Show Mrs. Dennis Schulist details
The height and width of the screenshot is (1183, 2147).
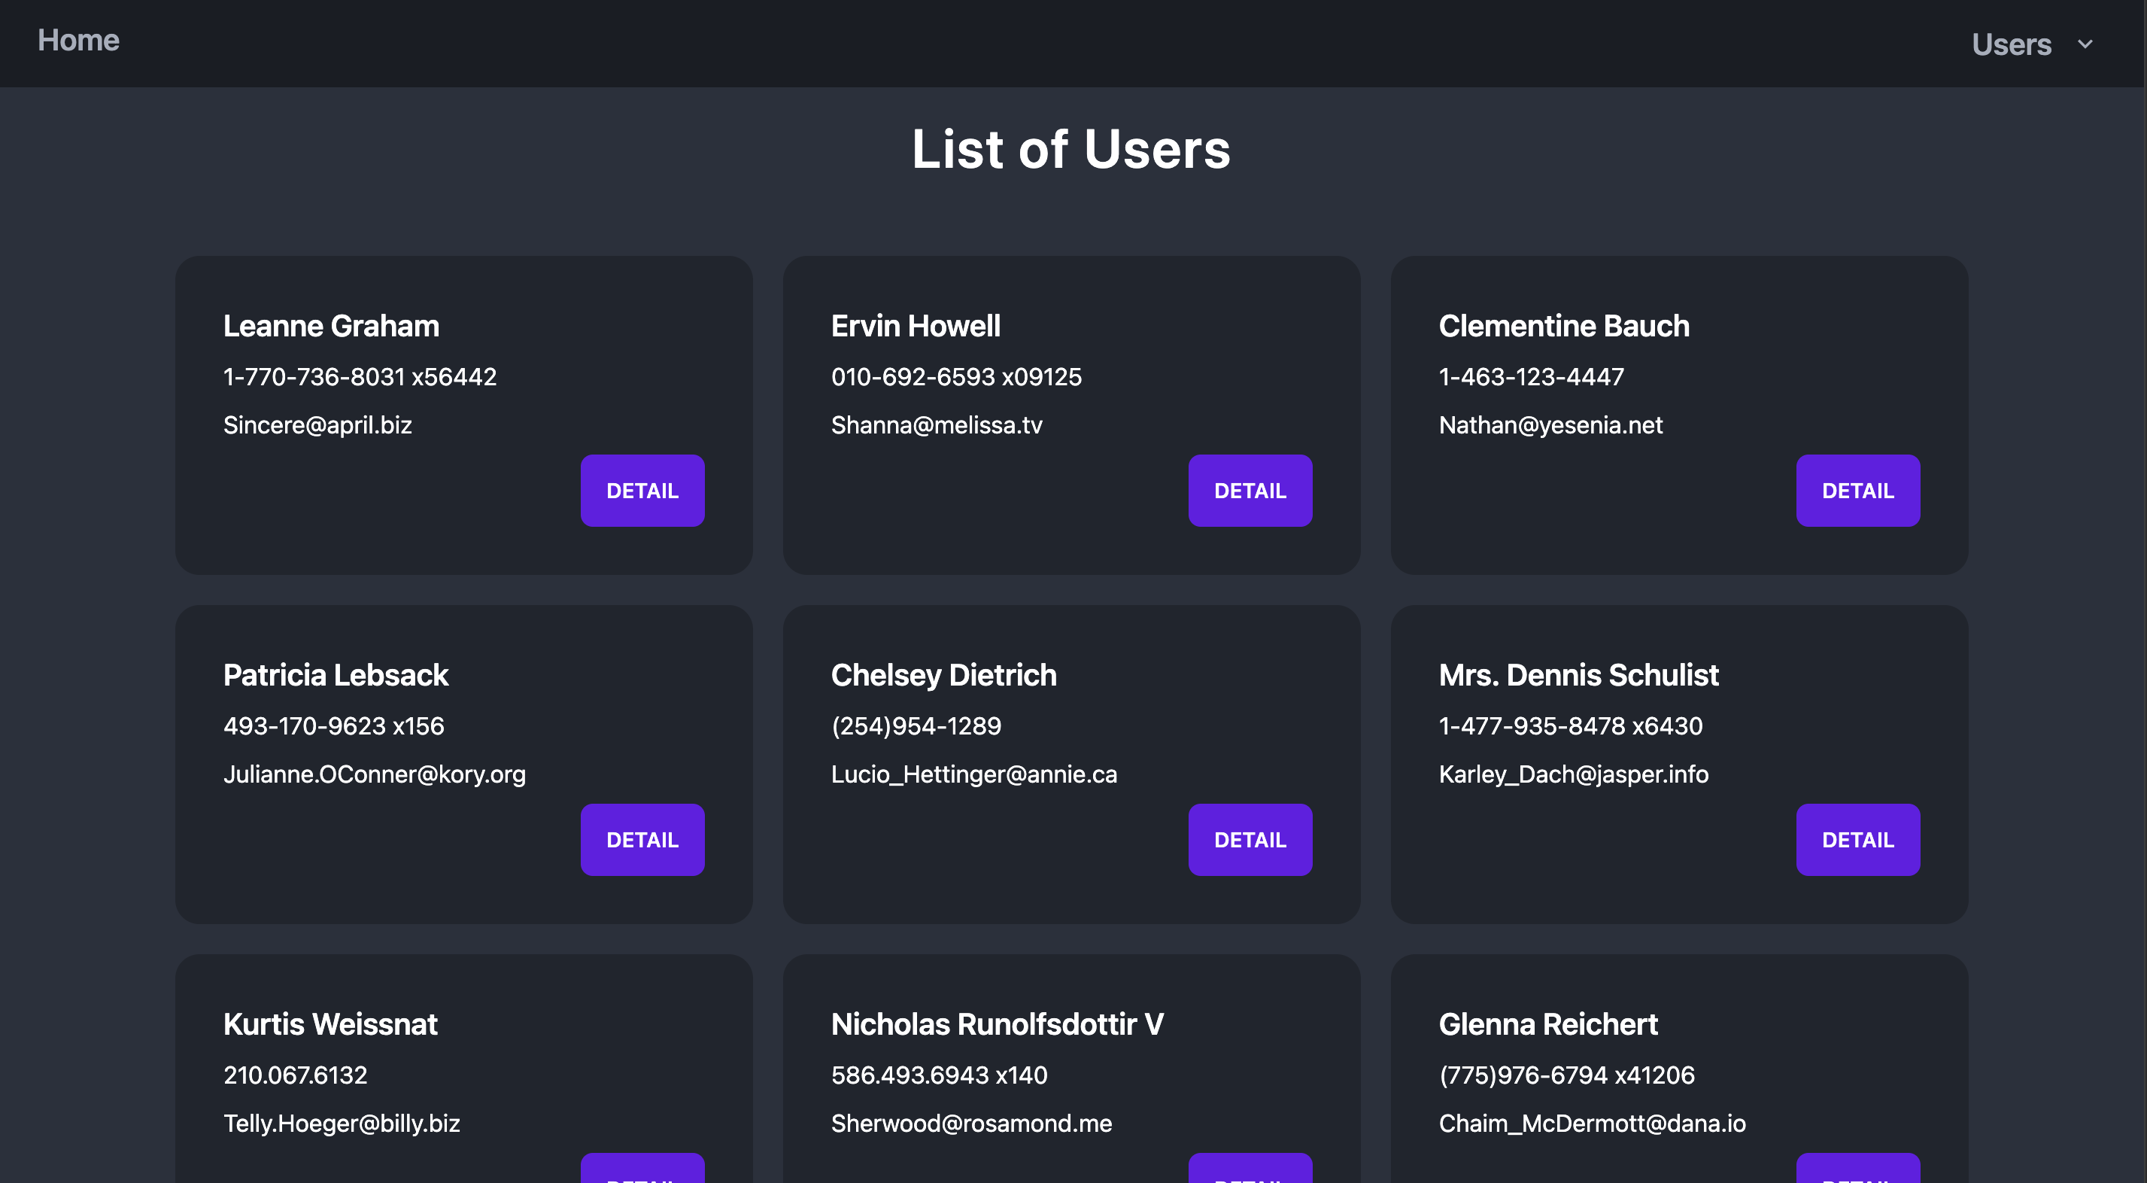click(x=1857, y=840)
